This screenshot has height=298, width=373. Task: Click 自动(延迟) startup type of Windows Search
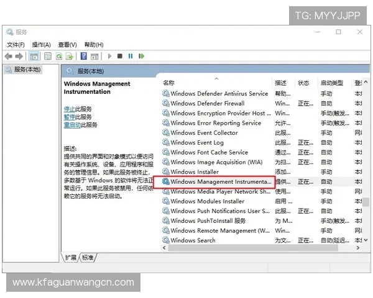335,240
